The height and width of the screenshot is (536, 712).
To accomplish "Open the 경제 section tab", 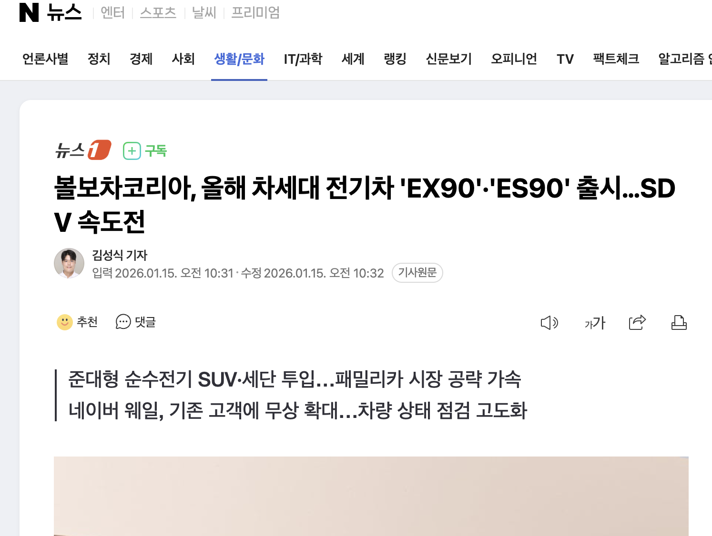I will click(x=141, y=59).
